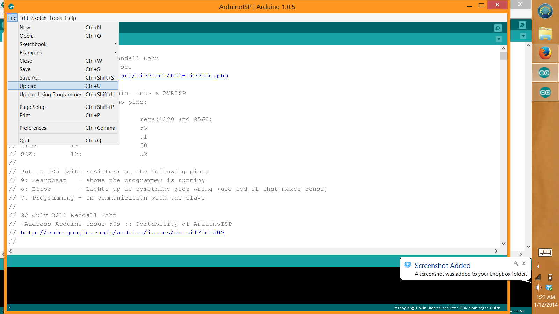
Task: Open the Tools menu
Action: [55, 18]
